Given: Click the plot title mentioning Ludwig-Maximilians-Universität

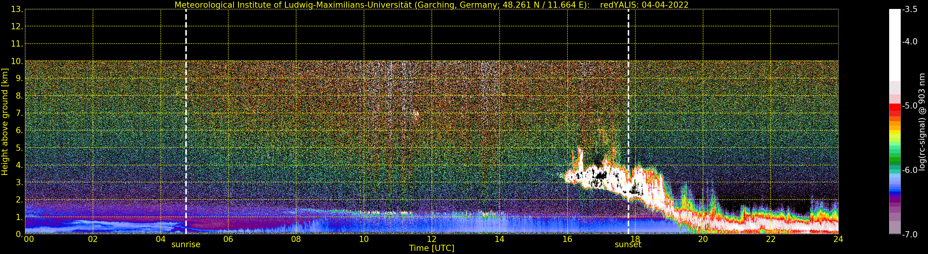Looking at the screenshot, I should tap(432, 5).
